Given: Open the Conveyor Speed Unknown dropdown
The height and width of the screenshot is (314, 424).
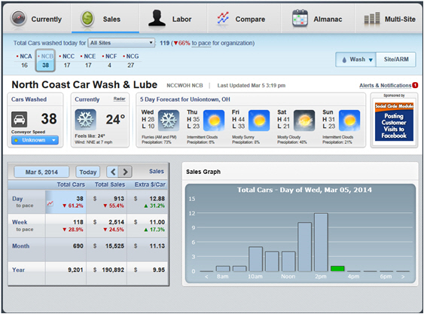Looking at the screenshot, I should [35, 140].
